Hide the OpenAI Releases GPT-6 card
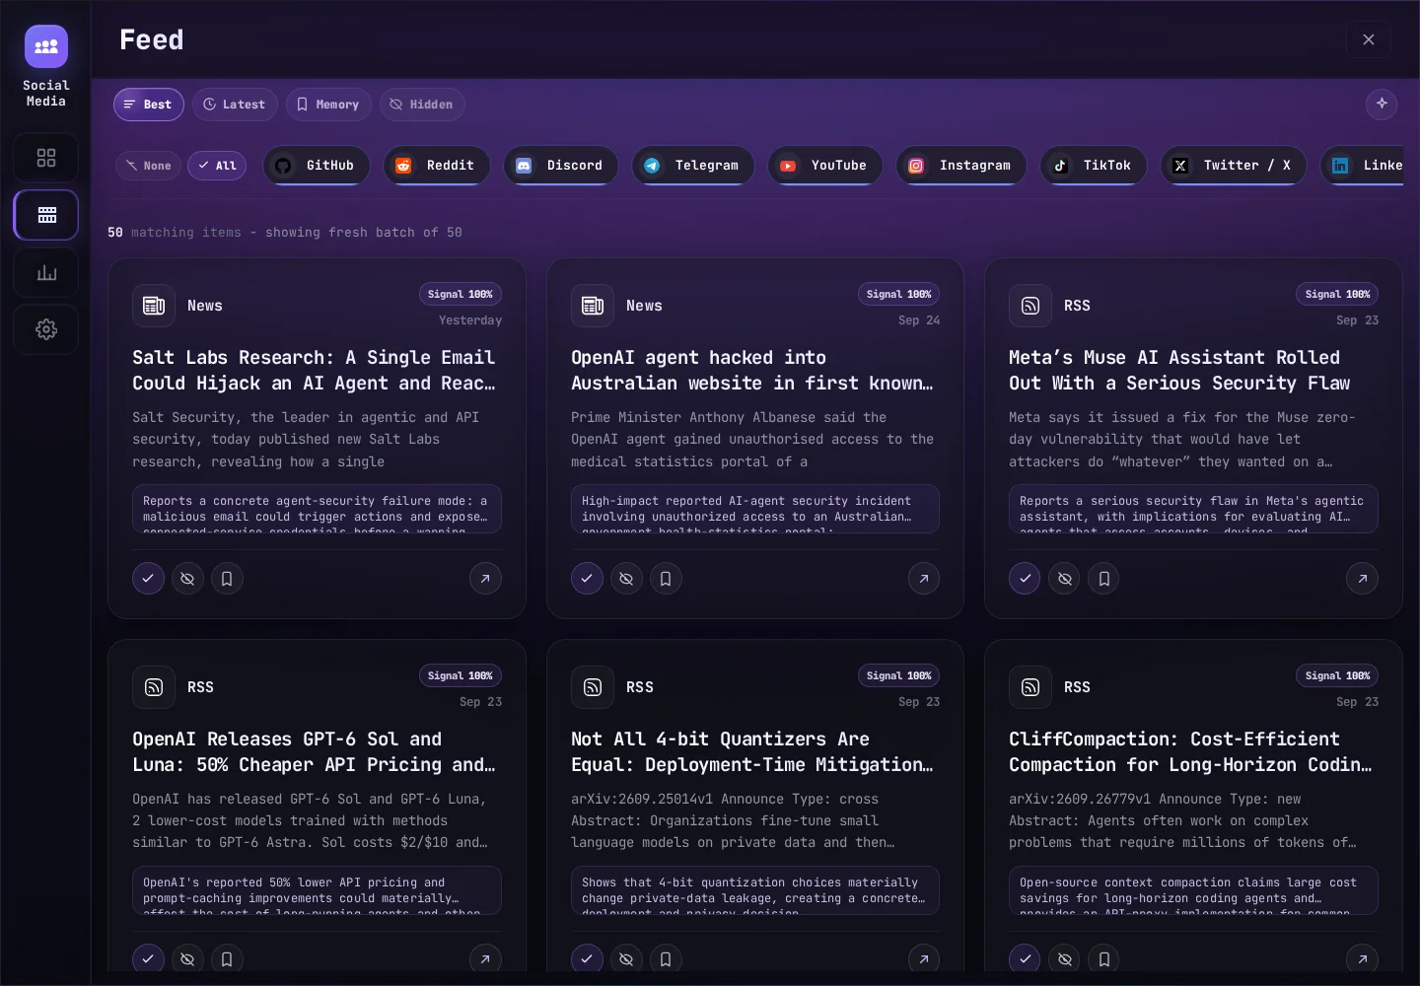 187,958
